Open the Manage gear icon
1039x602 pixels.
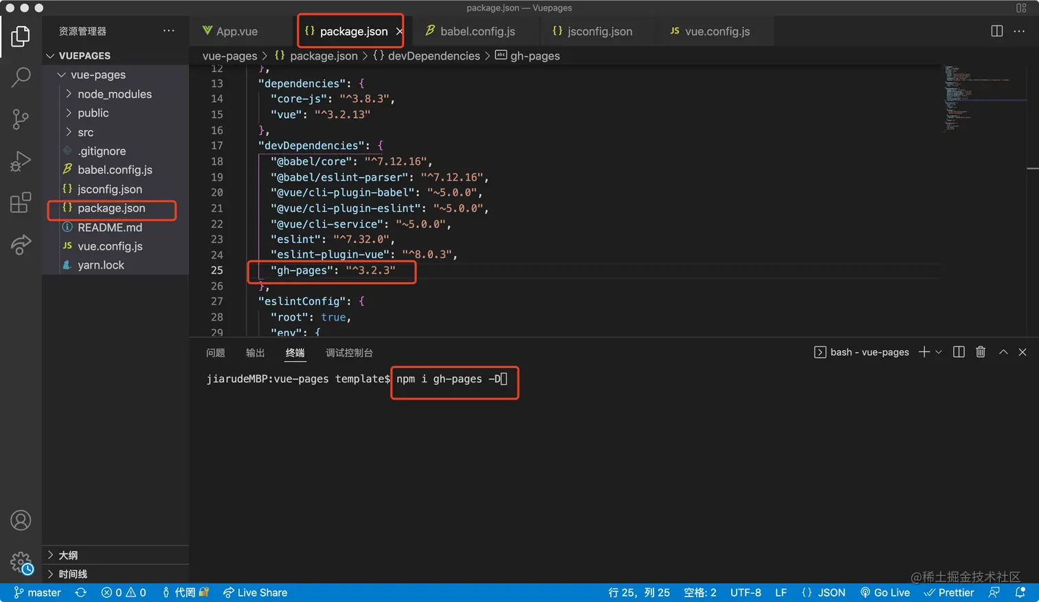click(x=21, y=563)
